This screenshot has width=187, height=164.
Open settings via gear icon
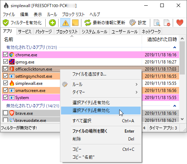pos(132,22)
